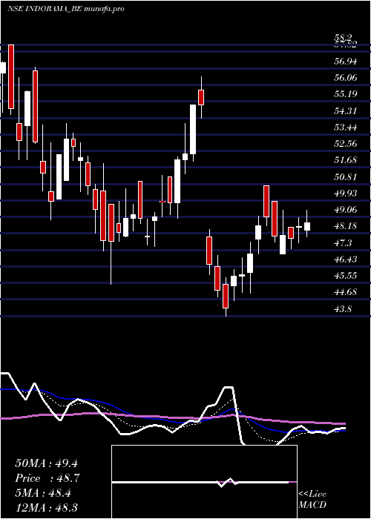Click the lowest red candle near 43.8
The width and height of the screenshot is (371, 519).
pyautogui.click(x=226, y=296)
